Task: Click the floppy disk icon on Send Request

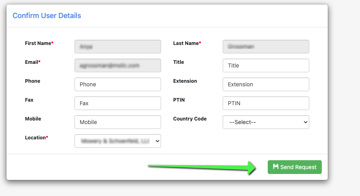Action: 275,167
